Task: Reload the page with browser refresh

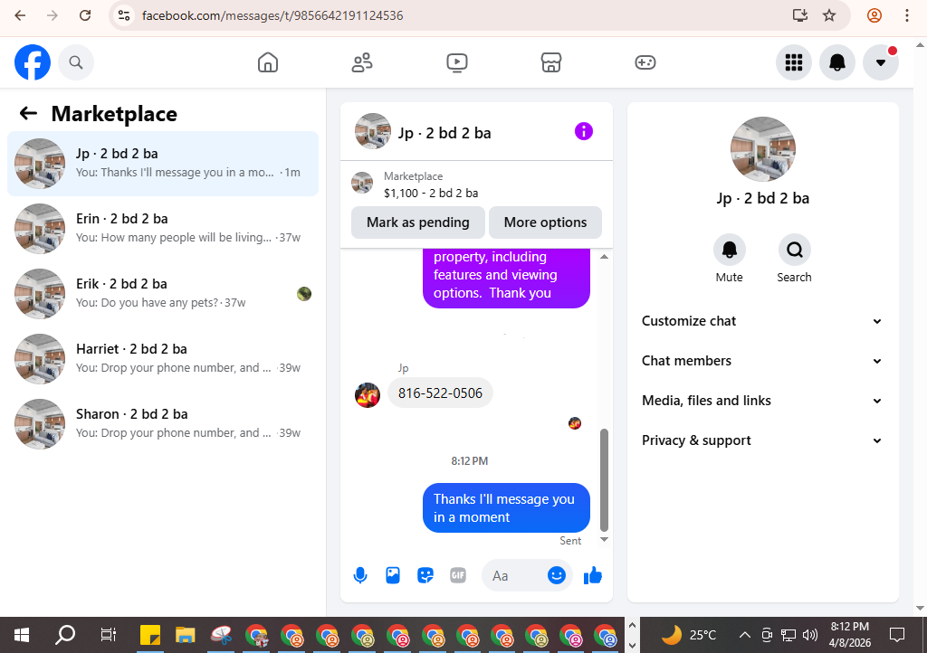Action: [85, 15]
